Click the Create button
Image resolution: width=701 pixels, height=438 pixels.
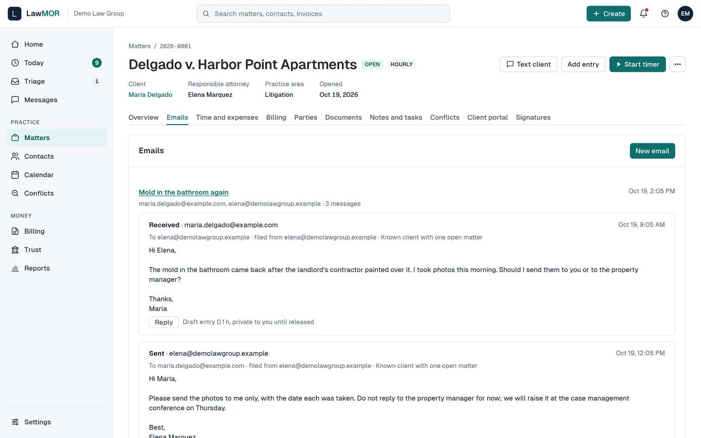pyautogui.click(x=609, y=14)
